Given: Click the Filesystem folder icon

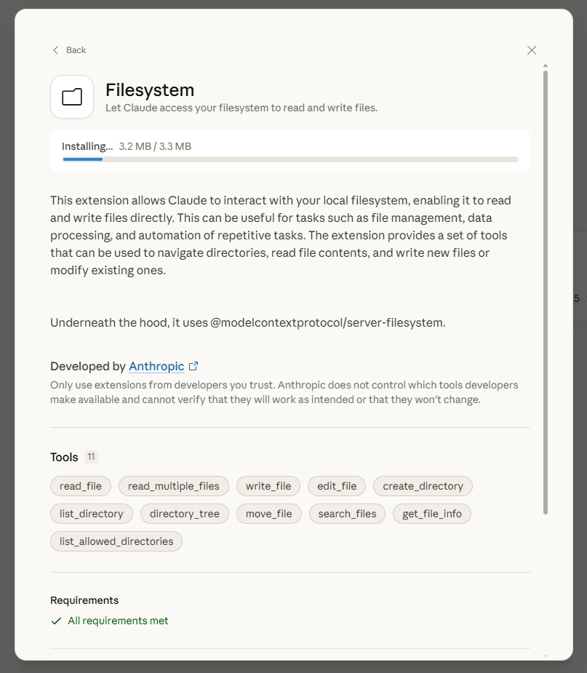Looking at the screenshot, I should pyautogui.click(x=72, y=97).
